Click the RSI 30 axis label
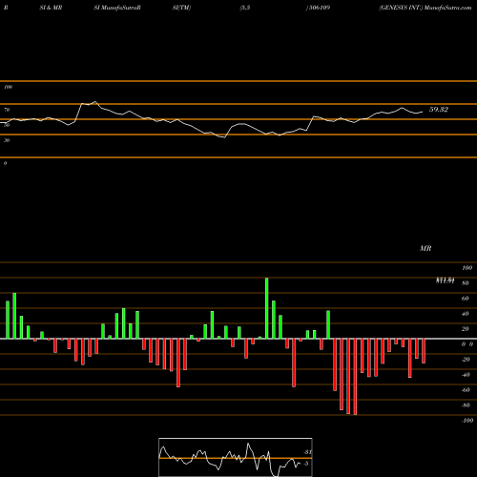The width and height of the screenshot is (477, 477). click(7, 140)
